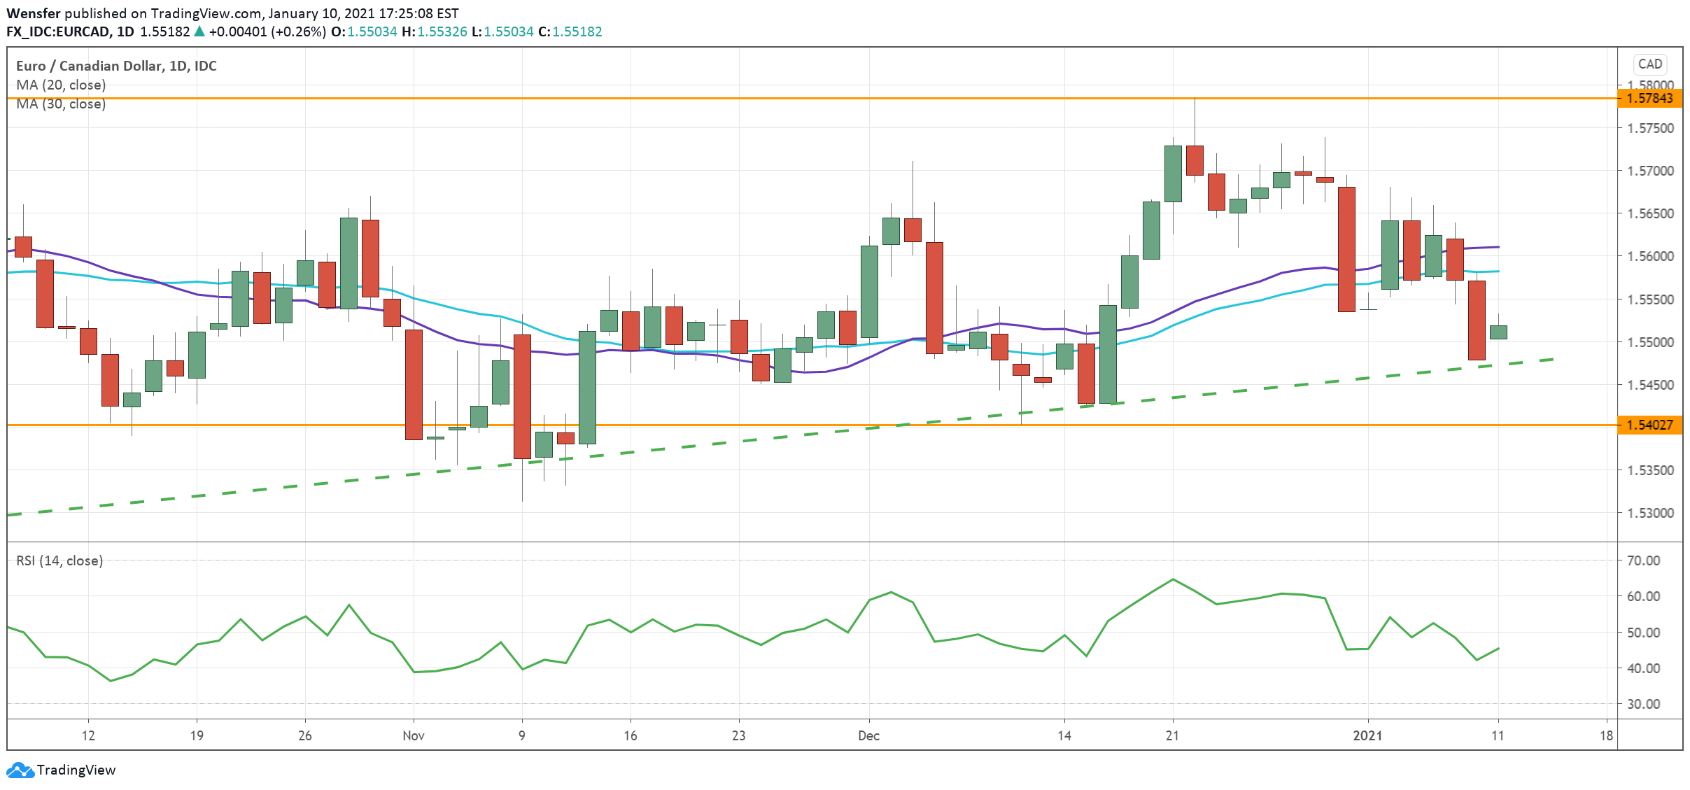The width and height of the screenshot is (1690, 790).
Task: Select the 1.54027 orange price label
Action: coord(1649,425)
